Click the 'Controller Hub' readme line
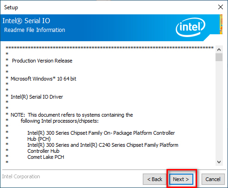 coord(43,151)
